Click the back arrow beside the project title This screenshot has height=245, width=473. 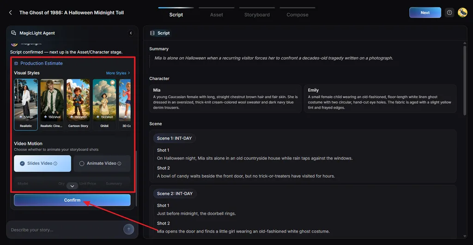click(11, 12)
